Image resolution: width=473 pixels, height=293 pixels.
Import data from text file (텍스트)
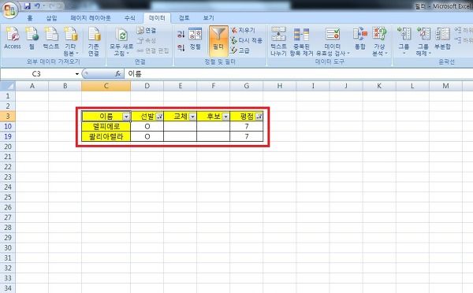coord(51,39)
